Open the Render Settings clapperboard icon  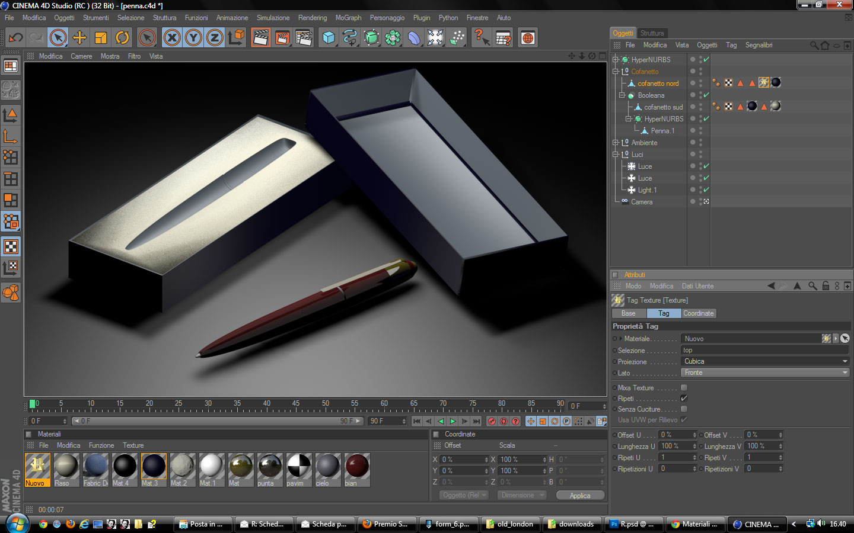pyautogui.click(x=304, y=38)
